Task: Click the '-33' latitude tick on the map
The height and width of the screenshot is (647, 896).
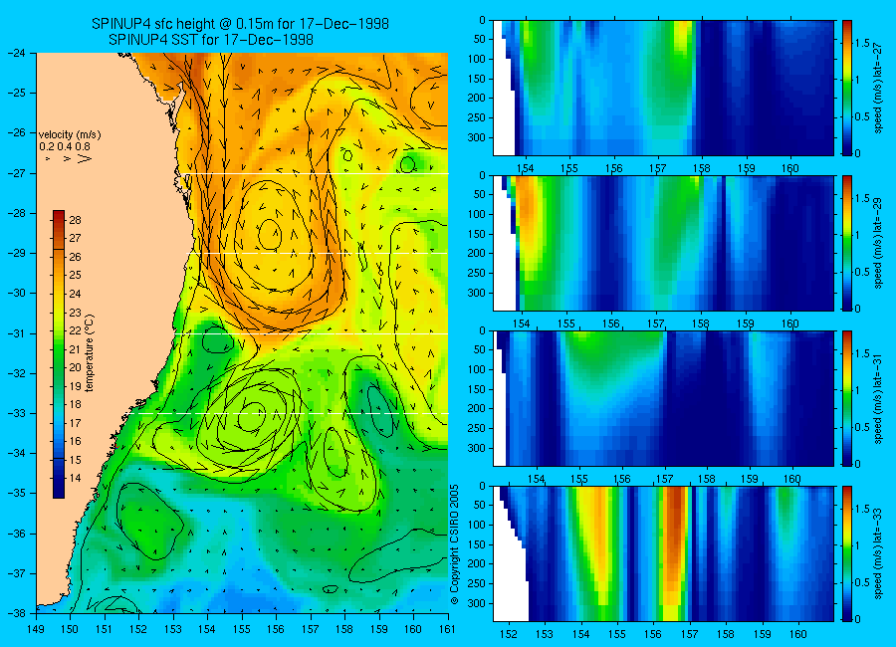Action: click(16, 413)
